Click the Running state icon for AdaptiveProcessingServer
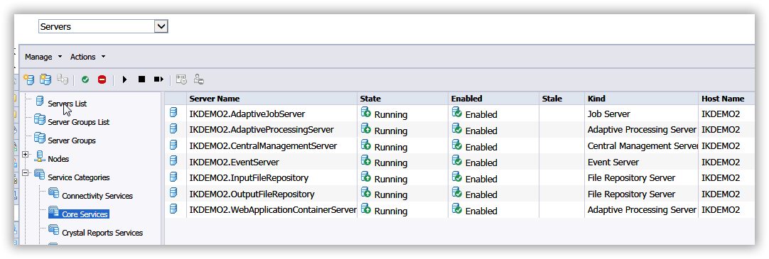 click(x=366, y=128)
